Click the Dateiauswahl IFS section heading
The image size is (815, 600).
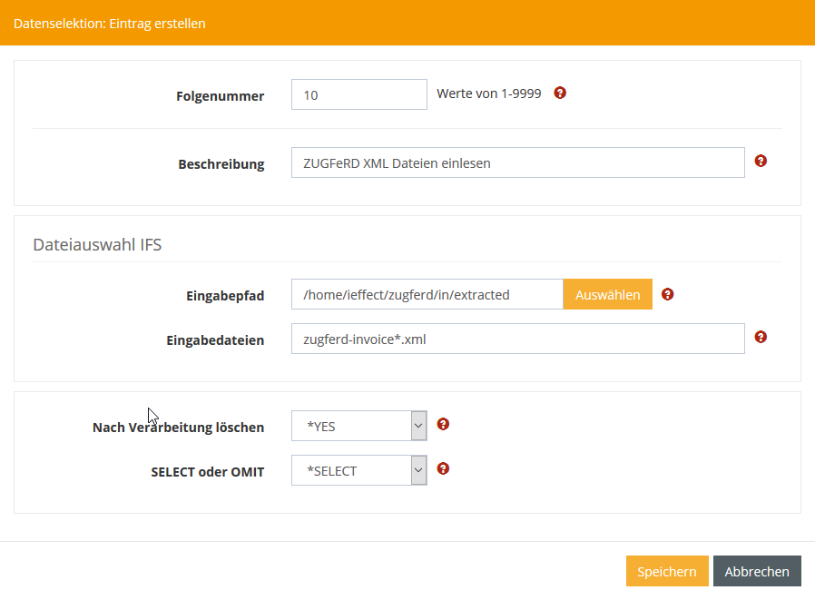click(97, 244)
